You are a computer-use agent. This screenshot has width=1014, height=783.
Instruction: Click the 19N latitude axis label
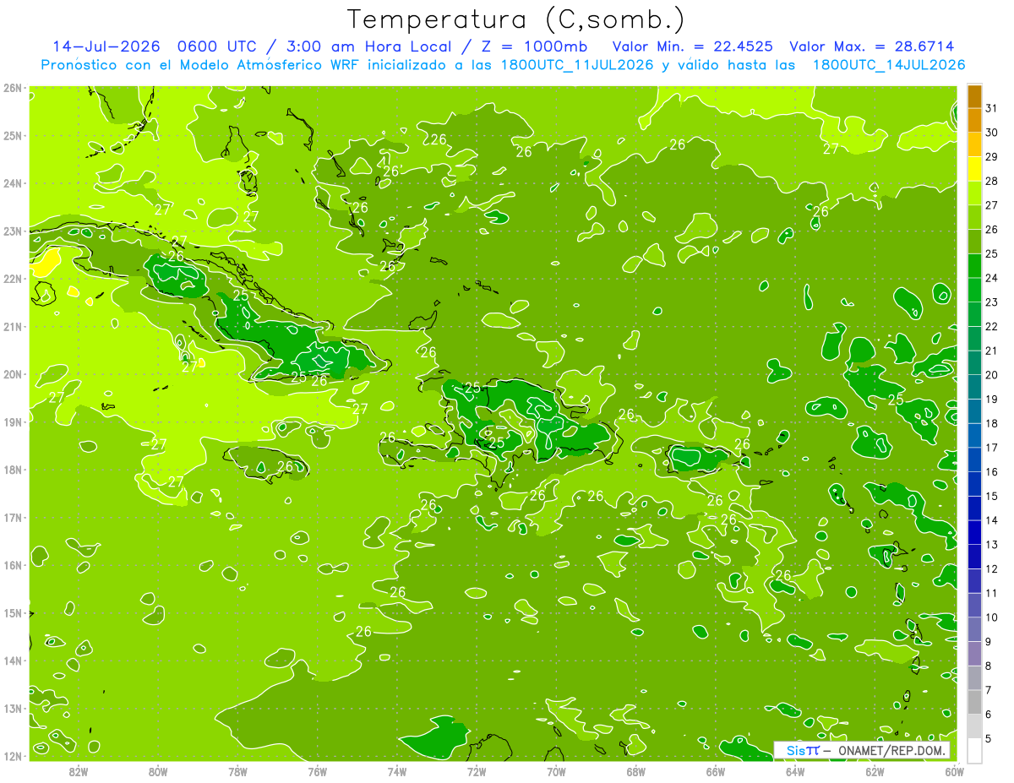12,422
